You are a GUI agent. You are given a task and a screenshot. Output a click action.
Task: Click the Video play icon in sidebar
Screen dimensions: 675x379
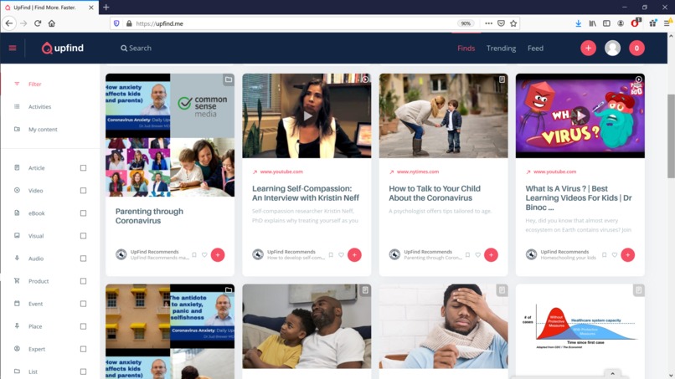tap(17, 190)
